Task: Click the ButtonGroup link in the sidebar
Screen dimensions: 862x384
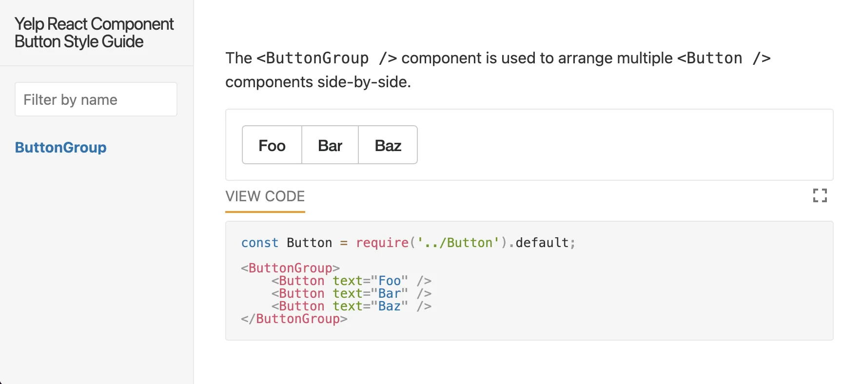Action: click(x=60, y=147)
